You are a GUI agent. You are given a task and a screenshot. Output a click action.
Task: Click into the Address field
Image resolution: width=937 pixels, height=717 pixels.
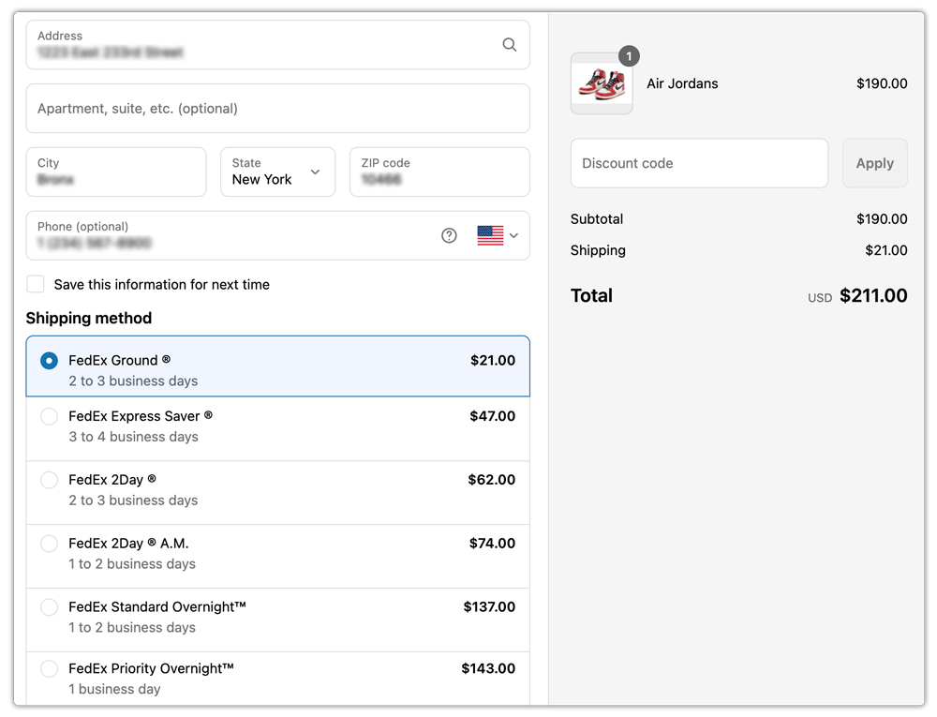click(278, 45)
